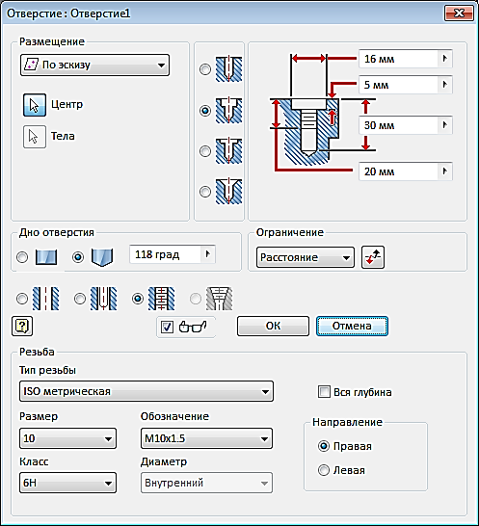Select the Левая thread direction
This screenshot has width=479, height=526.
[x=324, y=470]
